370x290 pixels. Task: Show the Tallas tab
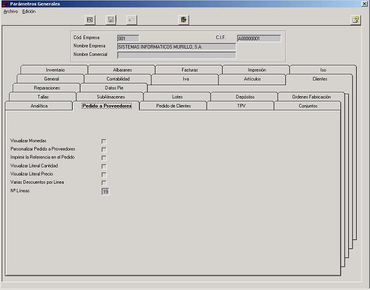43,97
